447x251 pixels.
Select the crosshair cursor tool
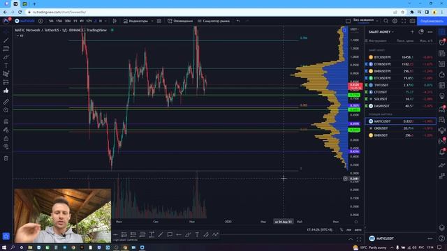click(x=6, y=31)
